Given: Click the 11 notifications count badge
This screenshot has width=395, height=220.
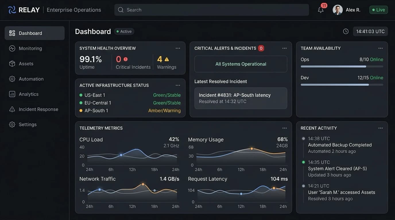Looking at the screenshot, I should tap(324, 5).
